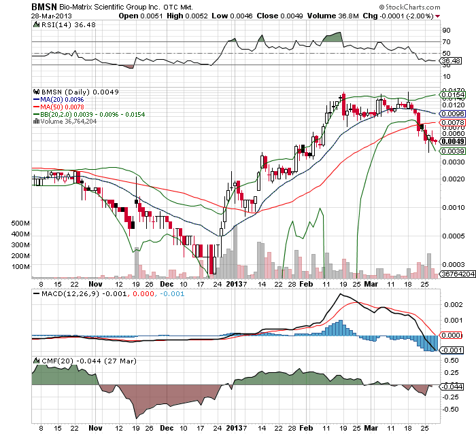Viewport: 476px width, 434px height.
Task: Click the Mar label on the bottom date axis
Action: coord(371,429)
